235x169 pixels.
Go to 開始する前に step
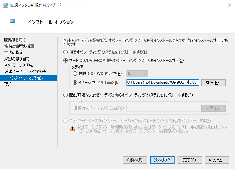(x=15, y=40)
